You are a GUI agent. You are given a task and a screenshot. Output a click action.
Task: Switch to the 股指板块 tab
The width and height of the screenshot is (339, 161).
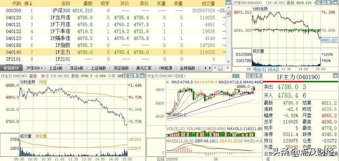11,68
